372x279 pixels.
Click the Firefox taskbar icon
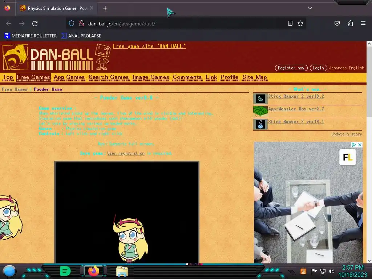pos(94,271)
